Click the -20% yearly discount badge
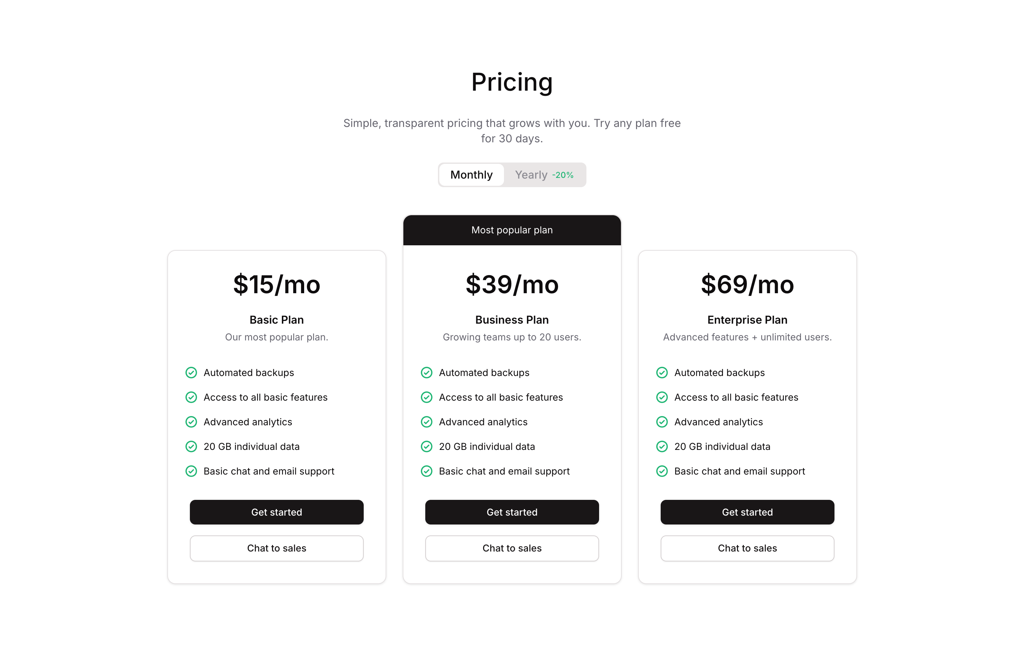The height and width of the screenshot is (648, 1023). [562, 175]
